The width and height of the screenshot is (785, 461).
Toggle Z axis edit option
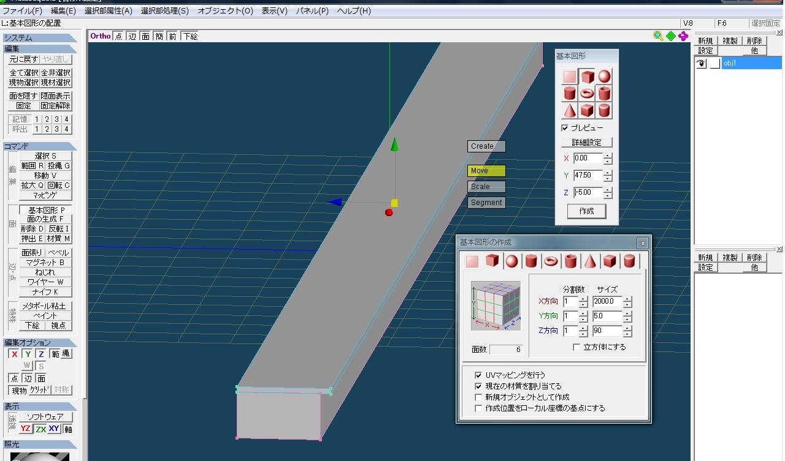(x=40, y=354)
